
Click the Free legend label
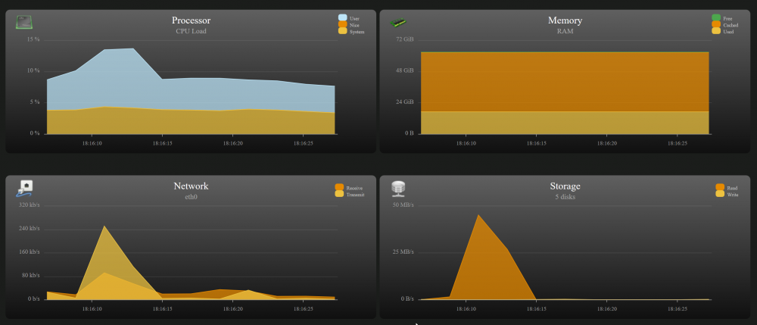[x=727, y=18]
